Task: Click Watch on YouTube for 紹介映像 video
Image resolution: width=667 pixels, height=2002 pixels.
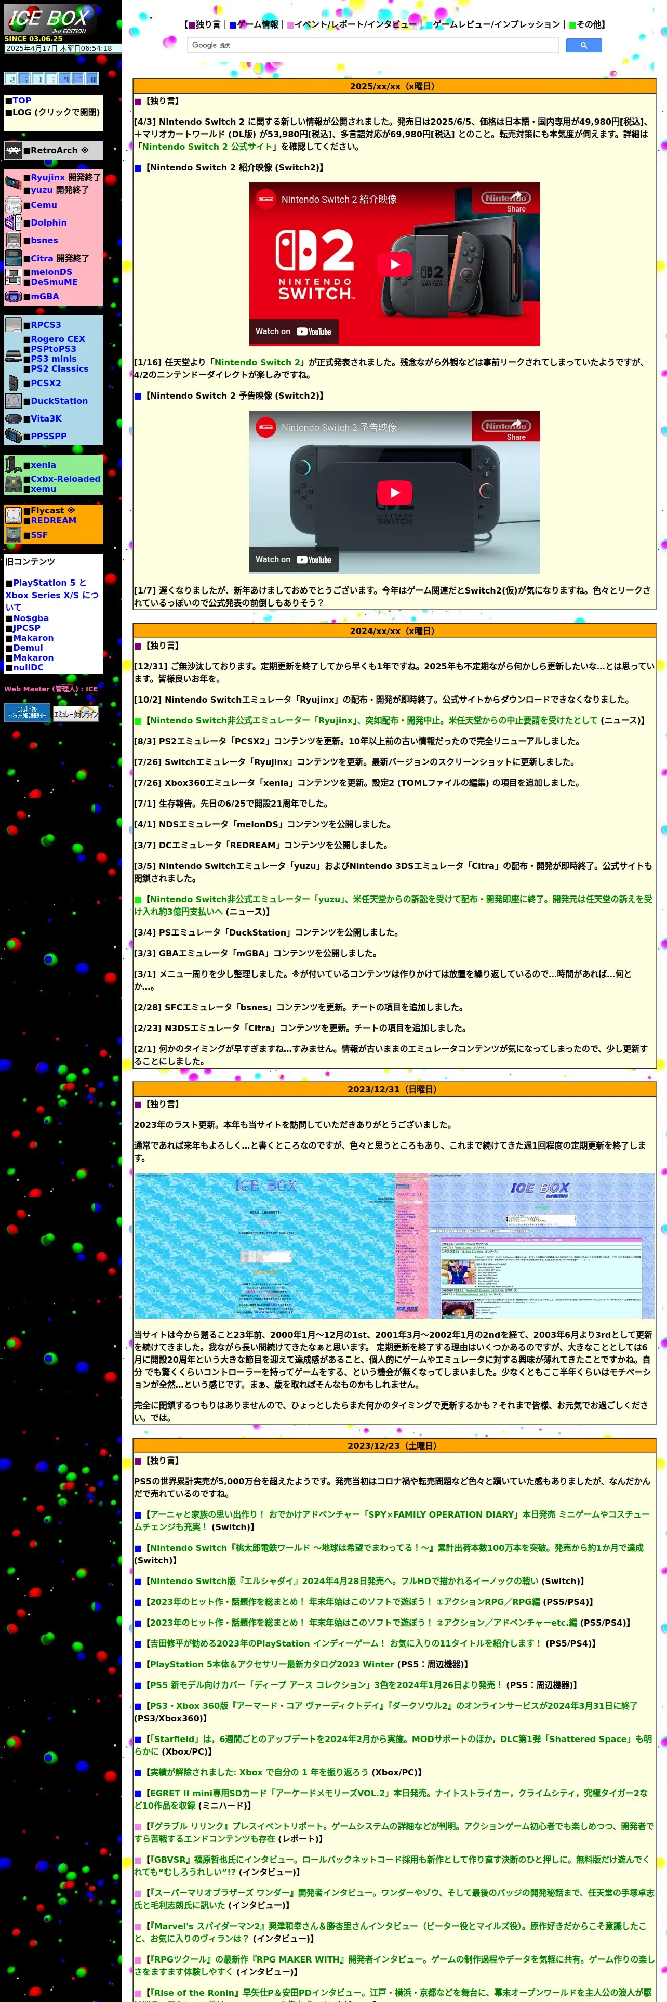Action: [294, 332]
